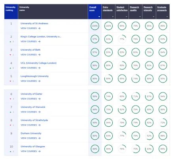Click UCL graduate prospects 87% circle
This screenshot has width=174, height=160.
point(163,66)
